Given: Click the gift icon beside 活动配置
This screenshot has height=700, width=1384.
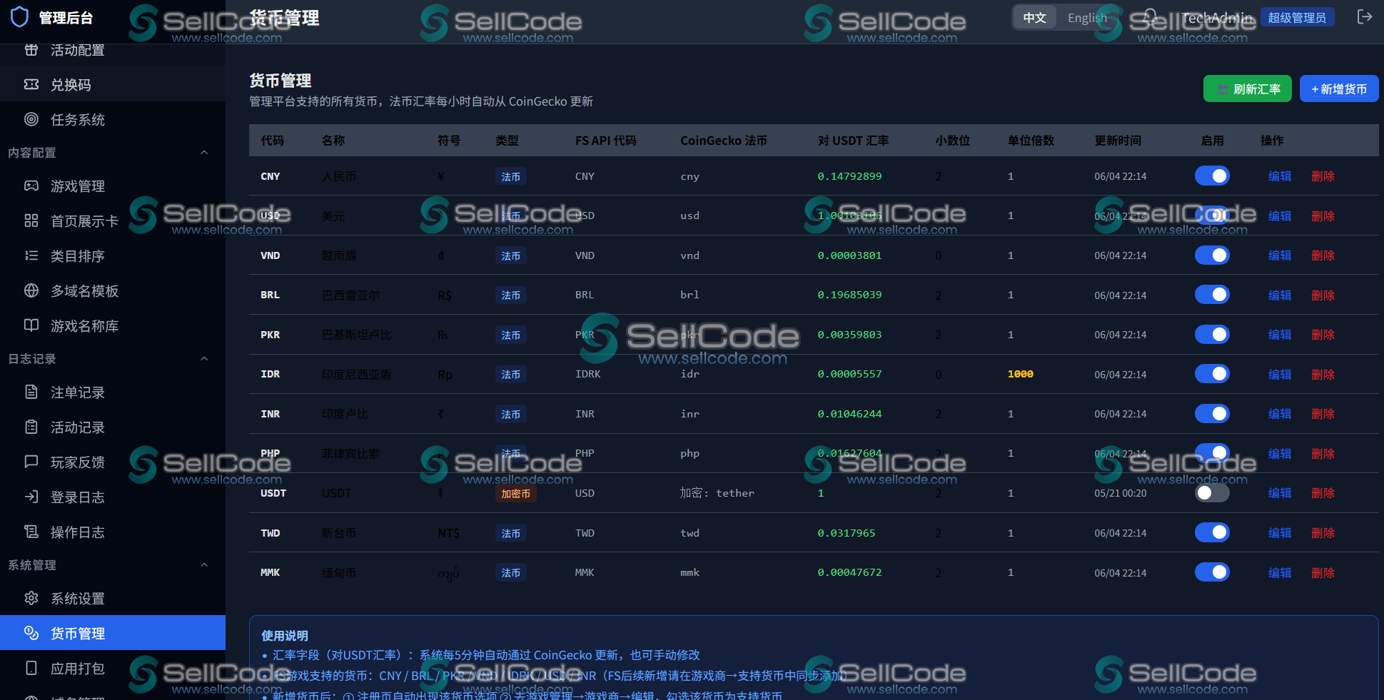Looking at the screenshot, I should [31, 50].
